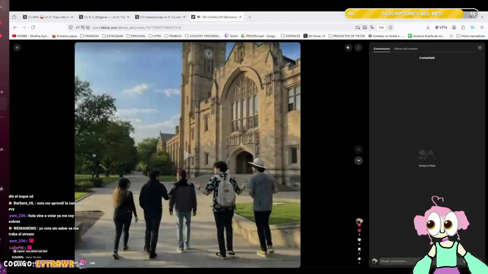488x274 pixels.
Task: Go forward in the browser
Action: [x=24, y=27]
